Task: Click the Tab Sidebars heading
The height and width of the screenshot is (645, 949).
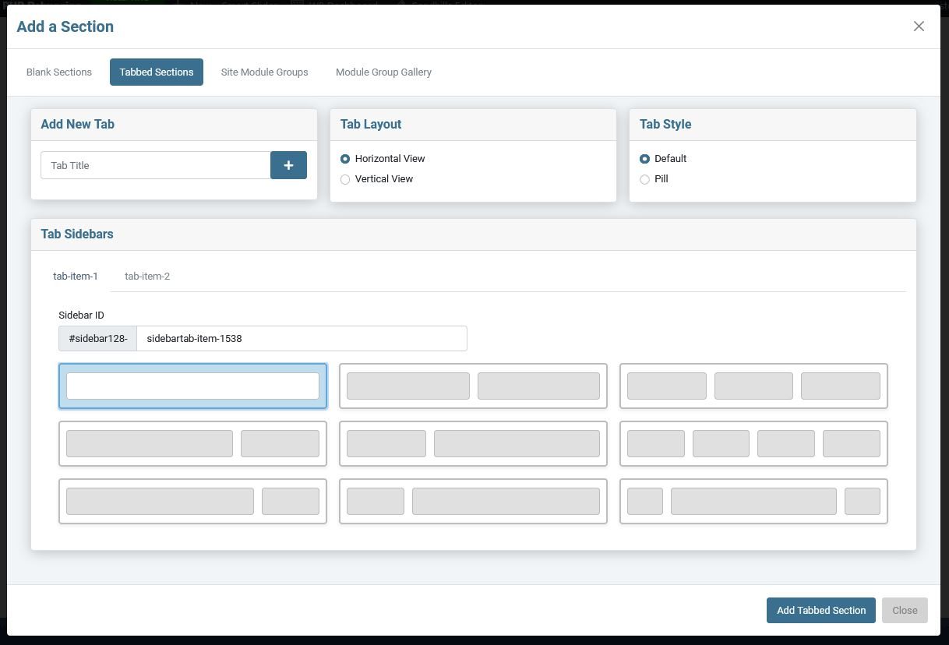Action: pyautogui.click(x=77, y=234)
